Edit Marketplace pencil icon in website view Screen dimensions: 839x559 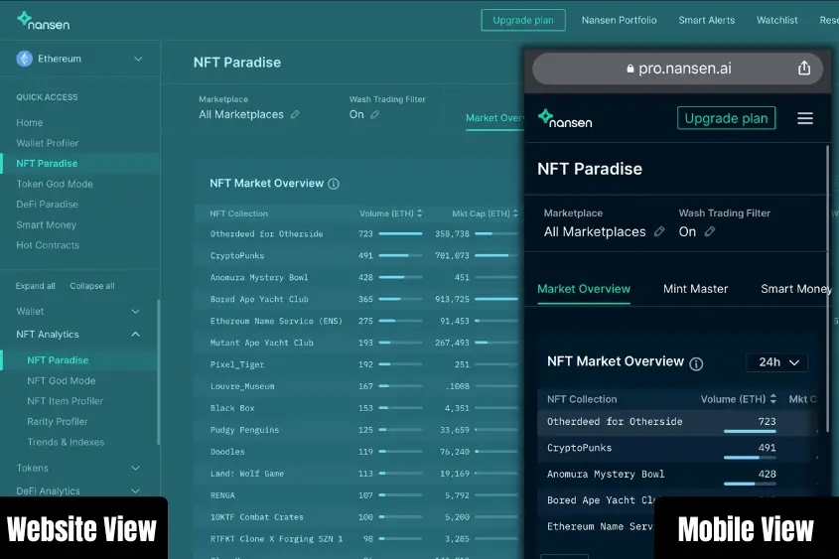click(295, 114)
